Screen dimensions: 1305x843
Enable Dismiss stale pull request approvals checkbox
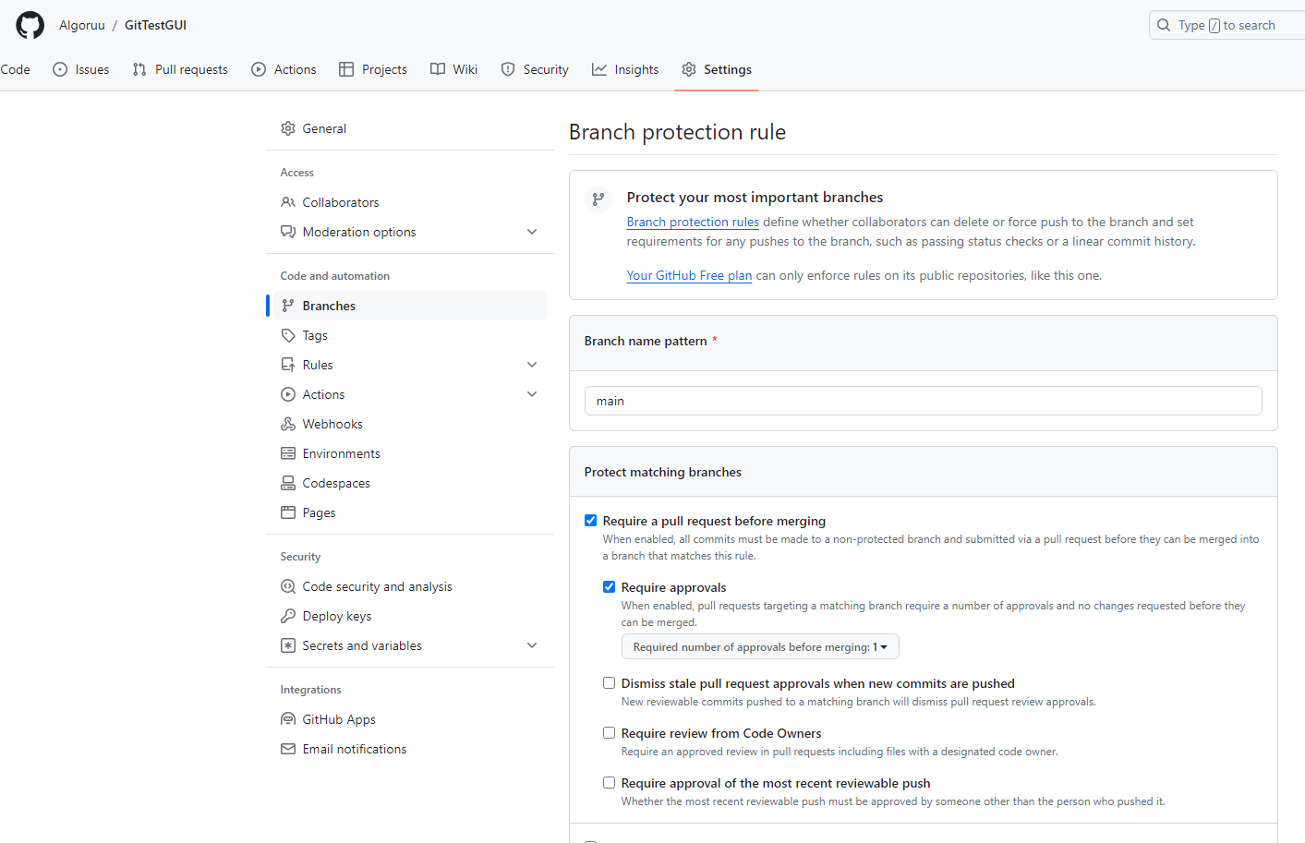(609, 683)
